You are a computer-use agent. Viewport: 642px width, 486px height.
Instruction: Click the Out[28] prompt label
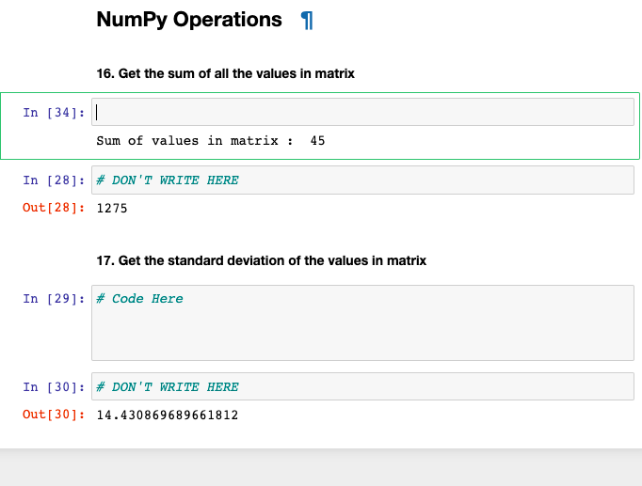tap(54, 208)
